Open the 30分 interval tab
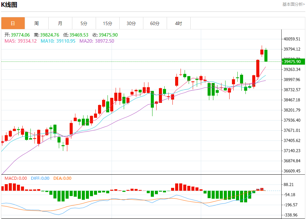The image size is (307, 219). click(132, 23)
